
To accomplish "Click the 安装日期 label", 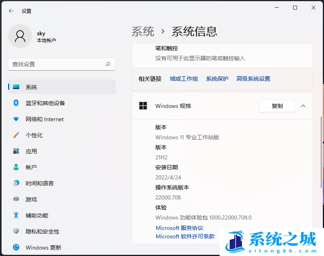I will (x=167, y=167).
